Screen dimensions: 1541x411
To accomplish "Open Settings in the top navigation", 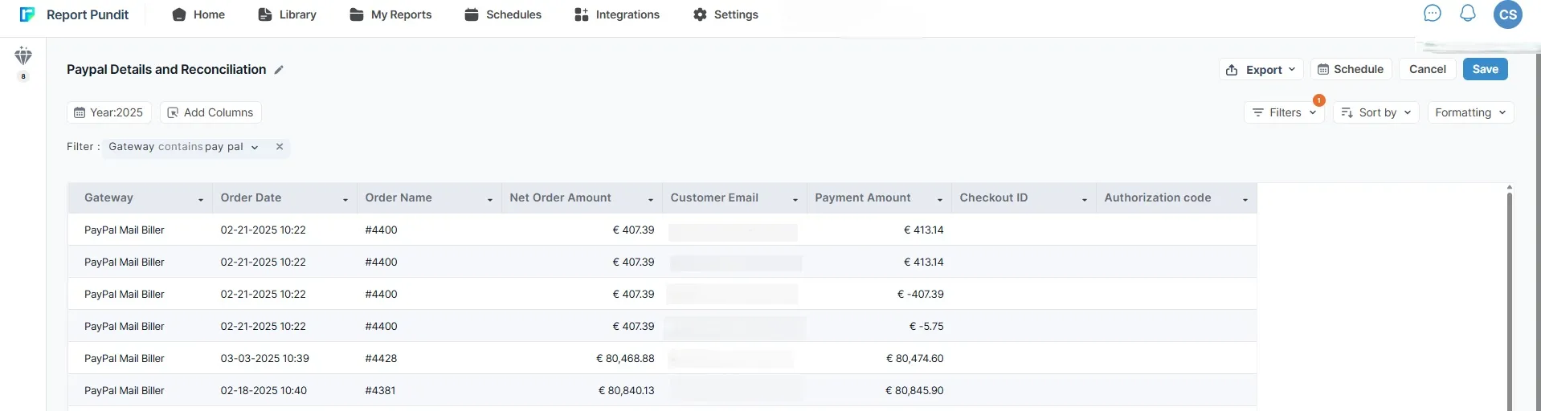I will (x=726, y=14).
